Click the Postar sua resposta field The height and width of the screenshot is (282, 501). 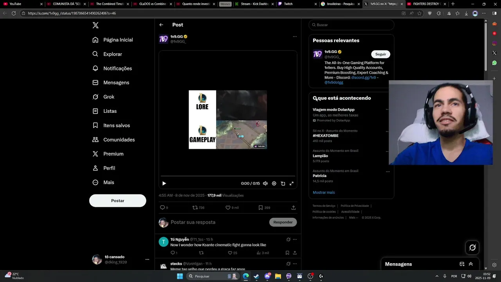(219, 222)
